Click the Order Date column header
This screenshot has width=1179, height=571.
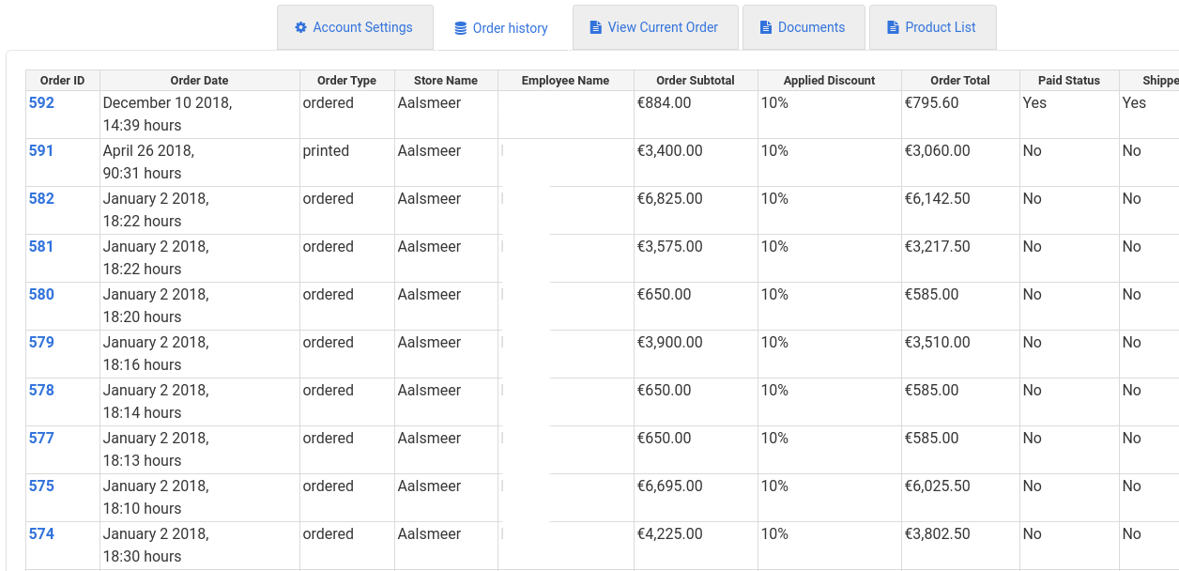click(x=199, y=81)
